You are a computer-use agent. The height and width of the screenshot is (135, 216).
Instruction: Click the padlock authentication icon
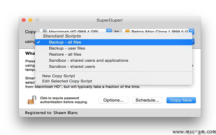32,100
